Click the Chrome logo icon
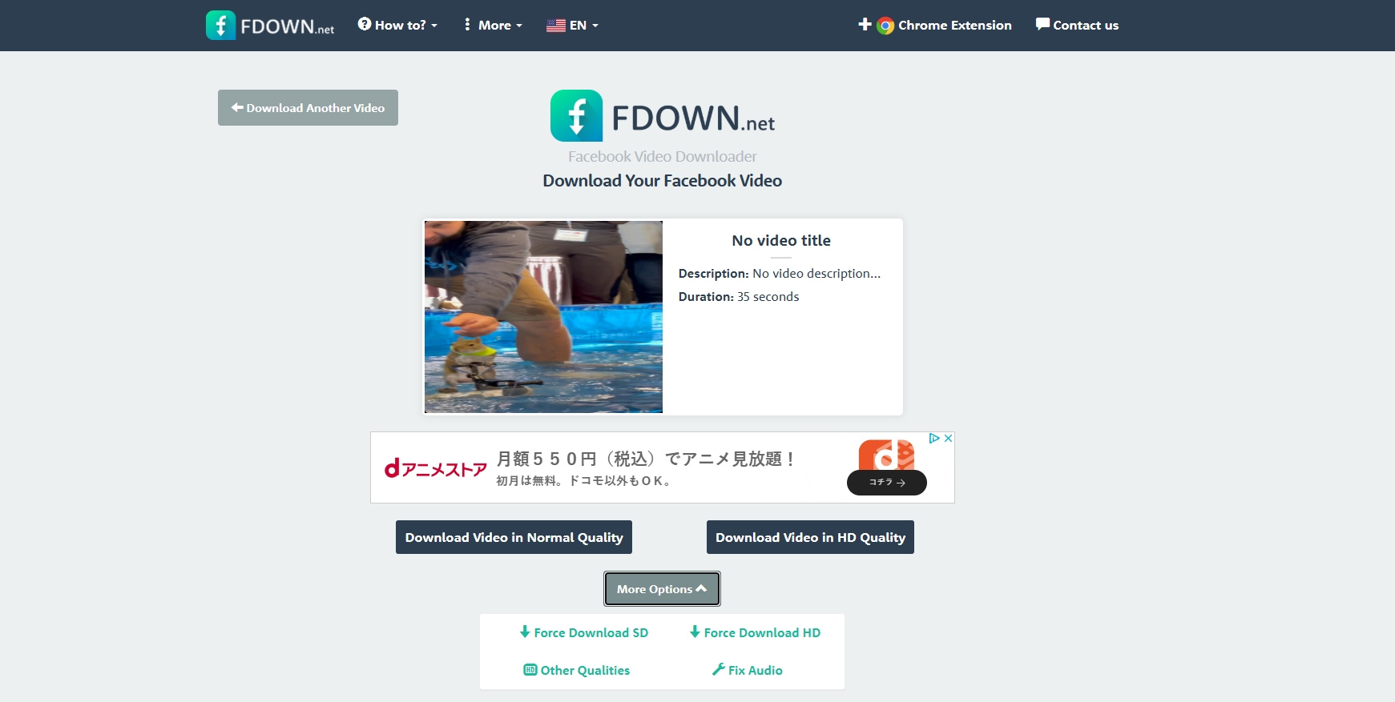This screenshot has width=1395, height=702. tap(885, 26)
